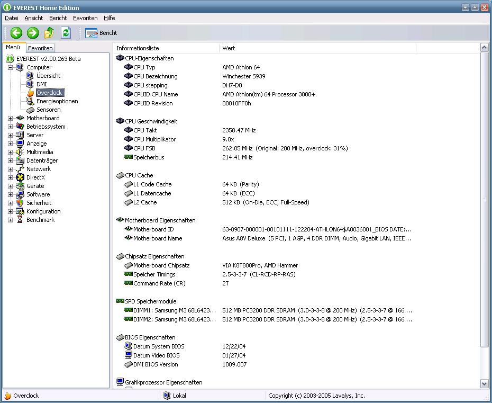492x403 pixels.
Task: Click the Informationsliste column header
Action: coord(166,48)
